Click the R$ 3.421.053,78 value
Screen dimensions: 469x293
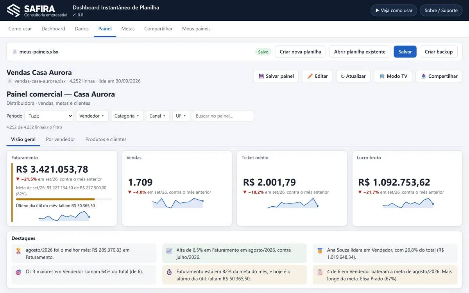click(52, 169)
